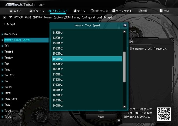This screenshot has height=126, width=178.
Task: Click the manual QR code image
Action: (x=164, y=114)
